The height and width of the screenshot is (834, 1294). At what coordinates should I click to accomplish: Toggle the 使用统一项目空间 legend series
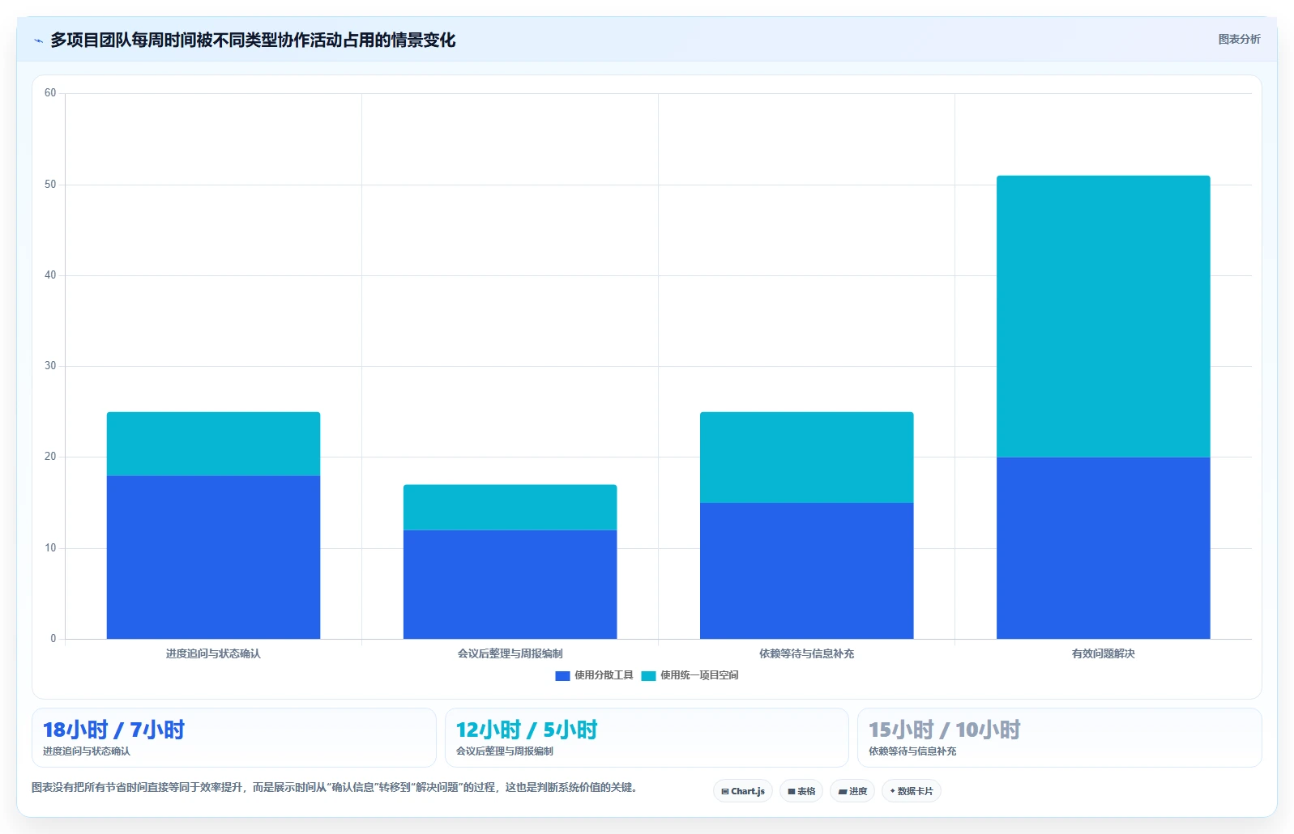[690, 675]
